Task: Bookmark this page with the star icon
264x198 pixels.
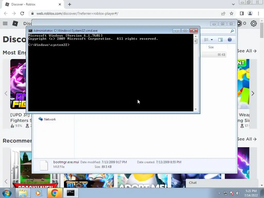Action: click(232, 13)
